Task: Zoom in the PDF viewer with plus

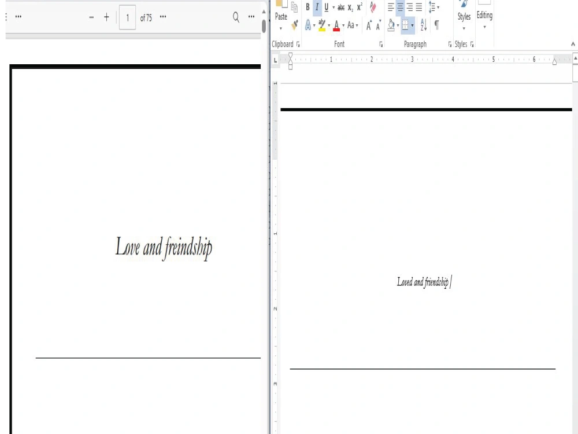Action: (106, 17)
